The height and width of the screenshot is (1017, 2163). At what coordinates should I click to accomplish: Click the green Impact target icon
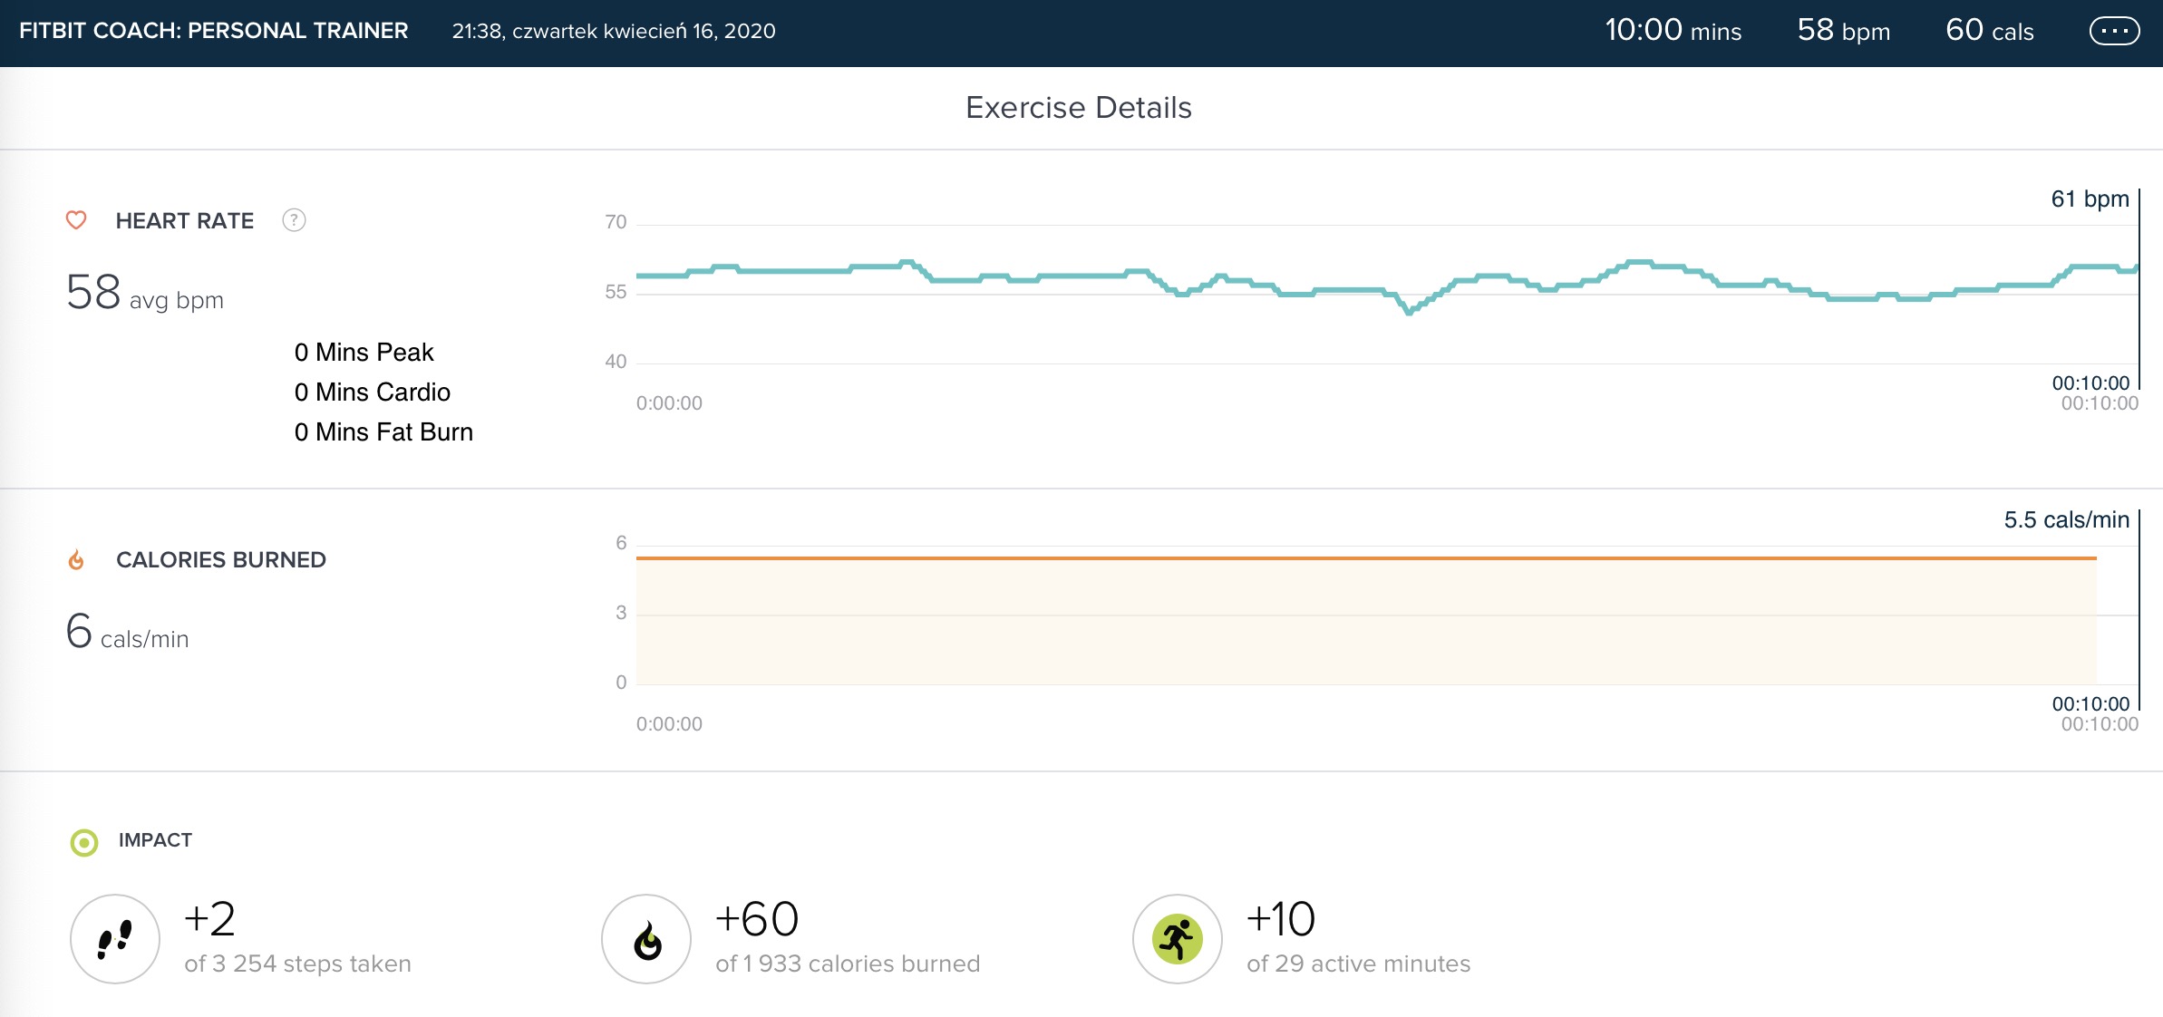[x=84, y=843]
